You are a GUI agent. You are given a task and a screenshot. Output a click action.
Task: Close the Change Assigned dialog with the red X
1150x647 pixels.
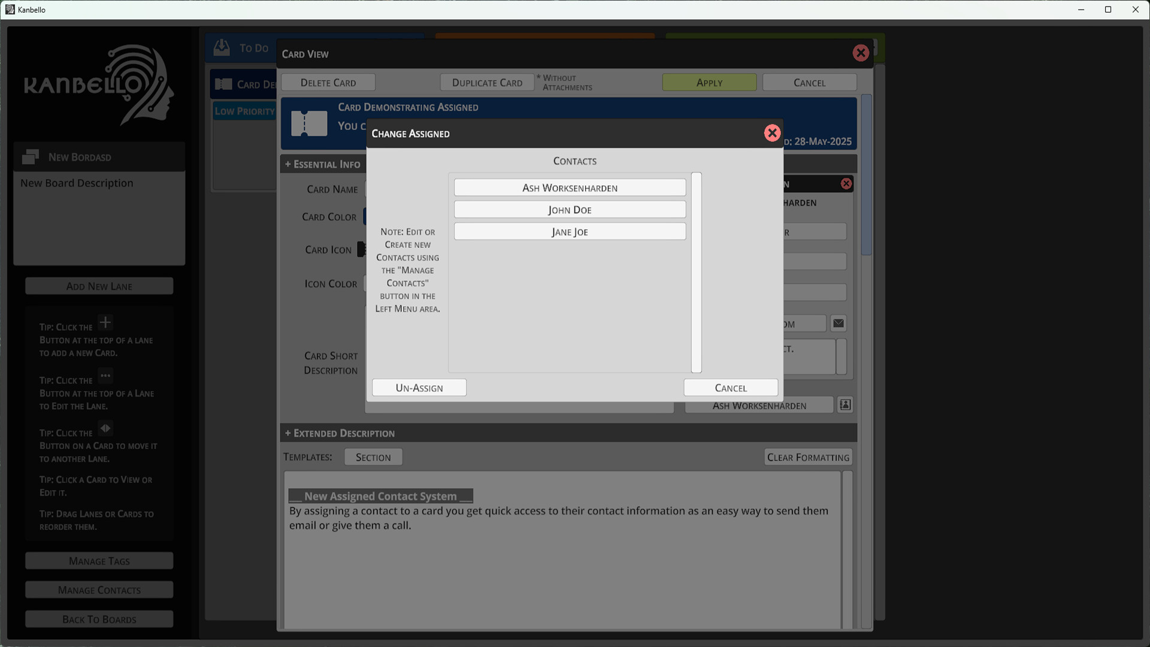point(772,133)
